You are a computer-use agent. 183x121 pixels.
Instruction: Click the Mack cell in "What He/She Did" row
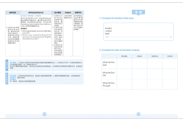[x=140, y=74]
